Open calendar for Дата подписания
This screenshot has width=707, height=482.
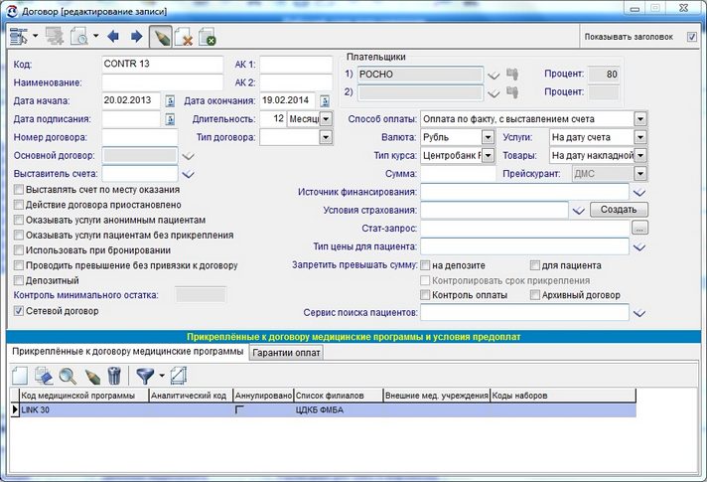170,119
